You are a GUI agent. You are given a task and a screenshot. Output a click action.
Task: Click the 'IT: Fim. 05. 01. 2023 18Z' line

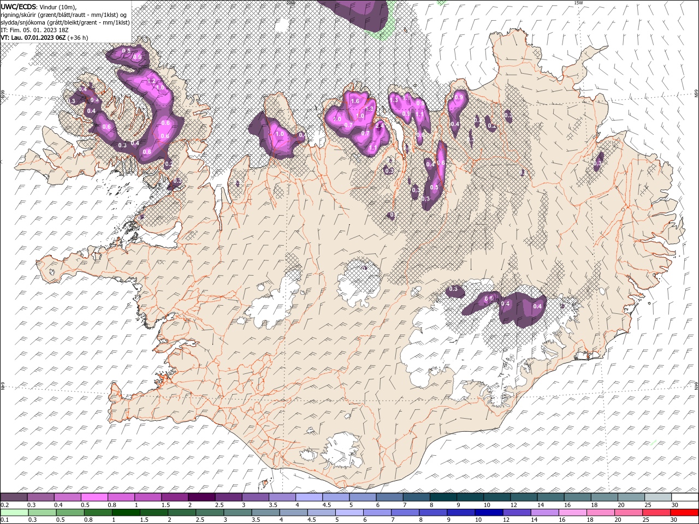point(35,30)
